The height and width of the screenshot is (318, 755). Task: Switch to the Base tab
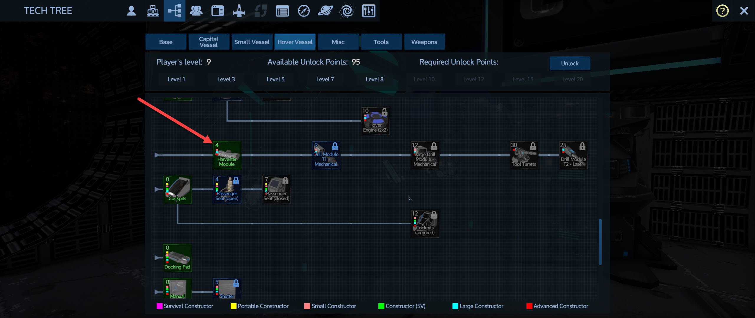(x=166, y=42)
